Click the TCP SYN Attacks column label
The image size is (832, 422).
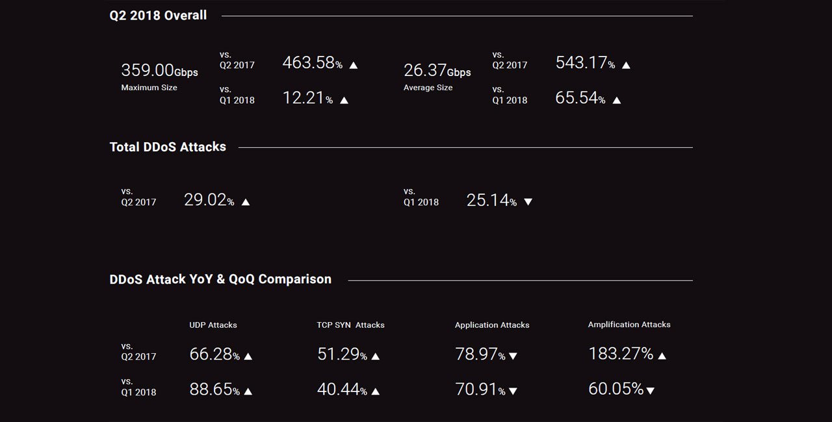pos(350,325)
